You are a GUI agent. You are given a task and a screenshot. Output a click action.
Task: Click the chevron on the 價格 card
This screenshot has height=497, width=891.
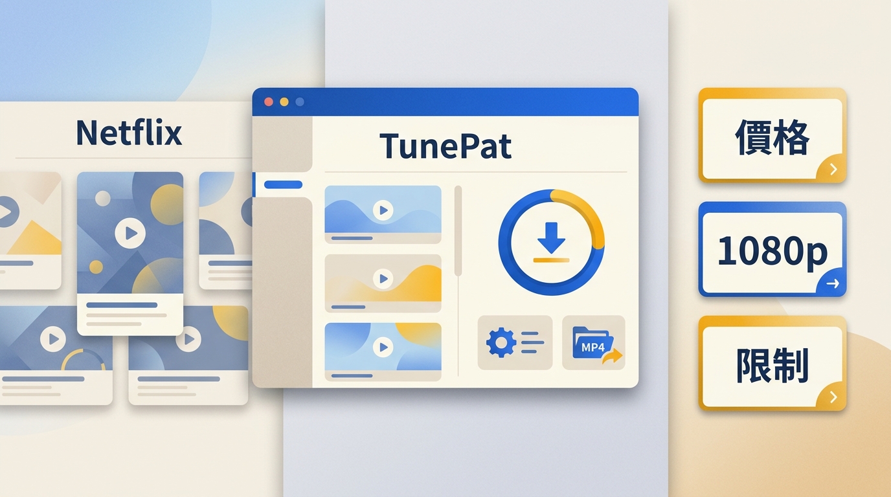pos(833,170)
